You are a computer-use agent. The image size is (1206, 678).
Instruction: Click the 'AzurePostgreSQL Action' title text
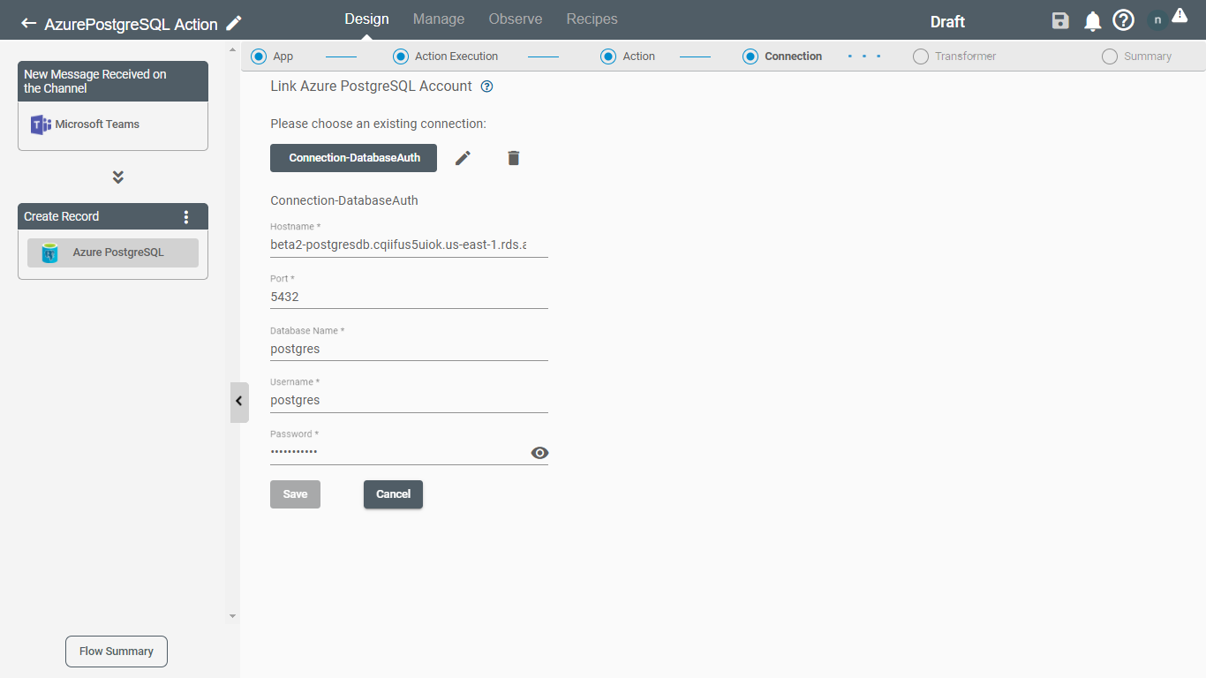click(131, 24)
